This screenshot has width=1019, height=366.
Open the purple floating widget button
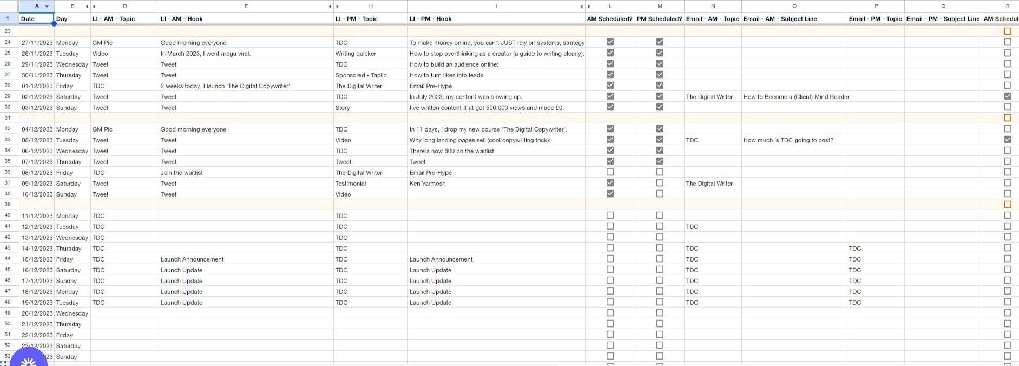click(28, 357)
